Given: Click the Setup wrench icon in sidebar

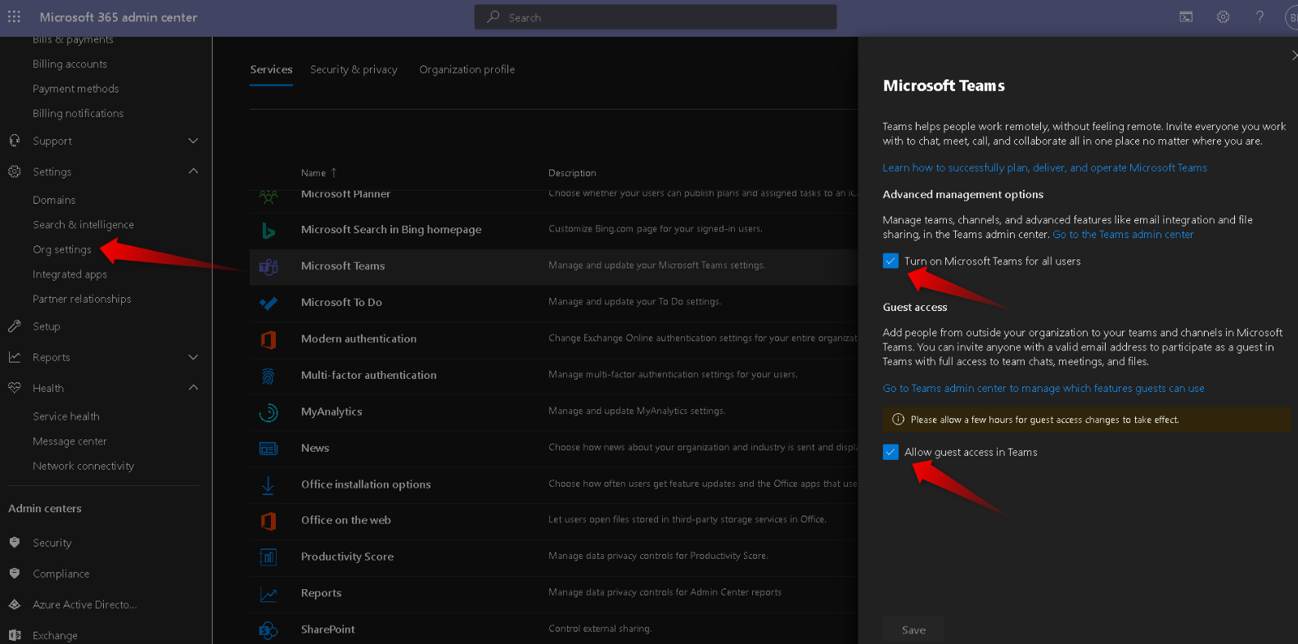Looking at the screenshot, I should (14, 326).
